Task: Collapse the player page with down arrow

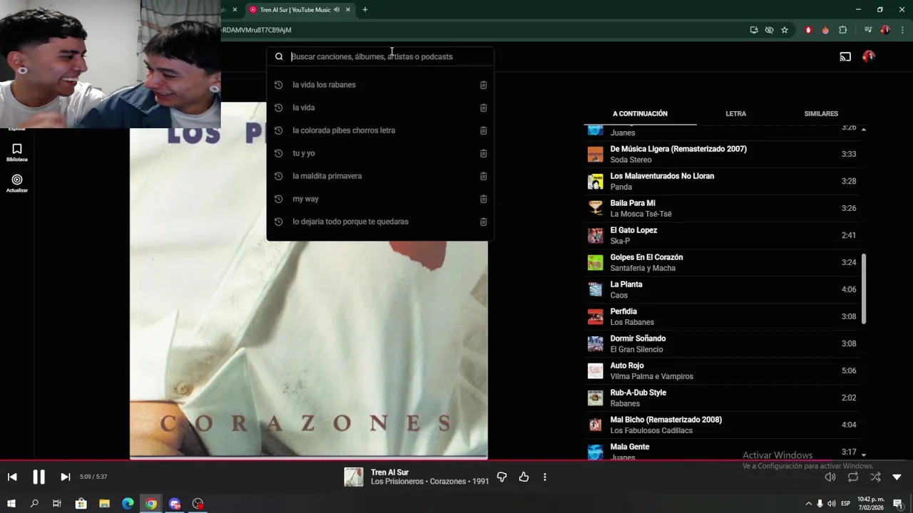Action: (897, 477)
